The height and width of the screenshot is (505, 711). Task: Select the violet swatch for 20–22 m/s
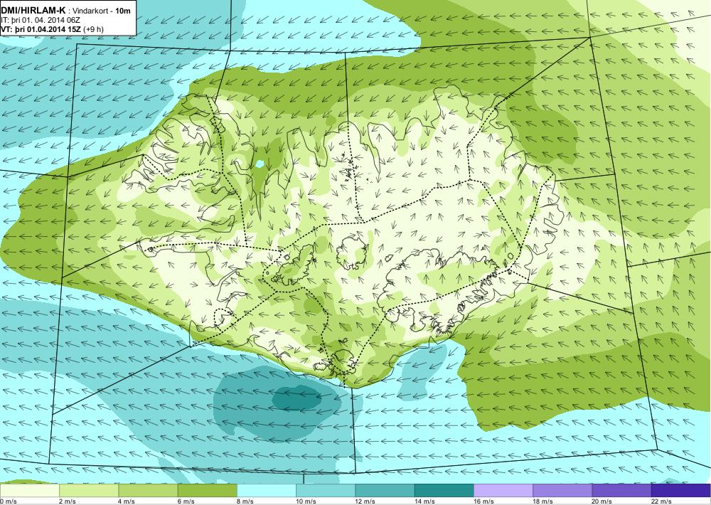[x=621, y=491]
